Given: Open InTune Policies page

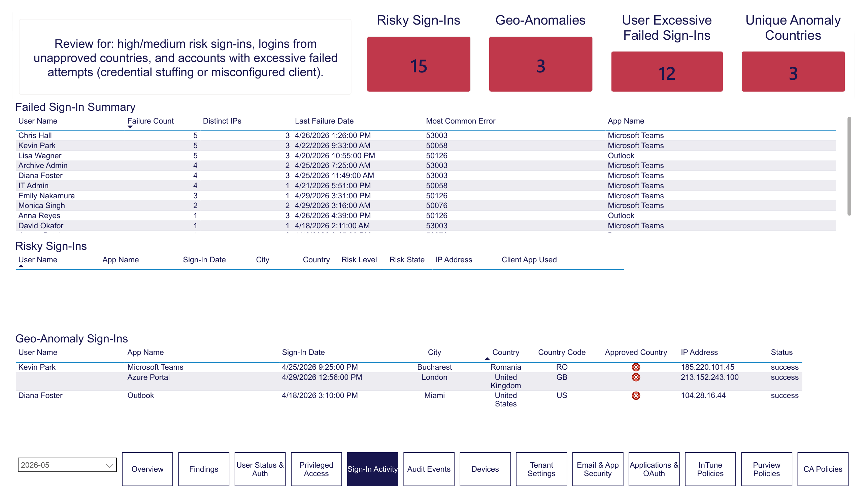Looking at the screenshot, I should click(710, 469).
